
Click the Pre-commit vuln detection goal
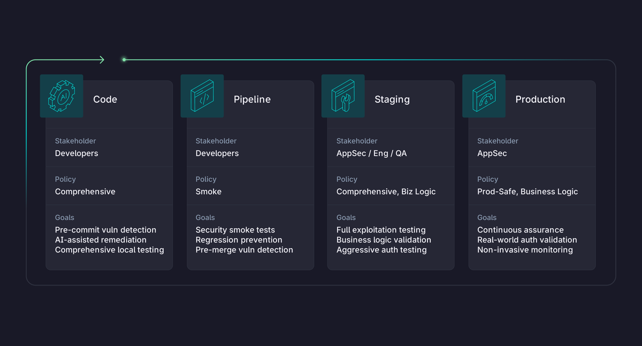tap(106, 230)
